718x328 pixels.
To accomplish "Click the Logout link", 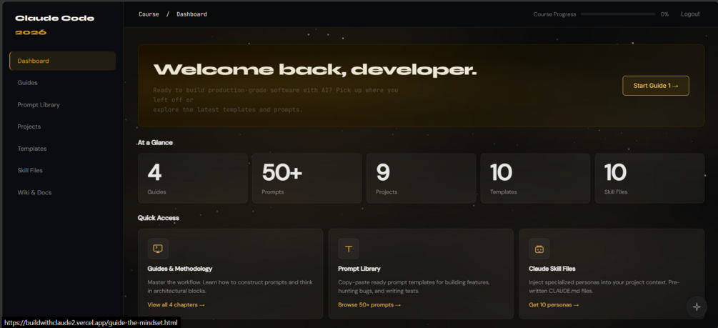I will coord(690,14).
